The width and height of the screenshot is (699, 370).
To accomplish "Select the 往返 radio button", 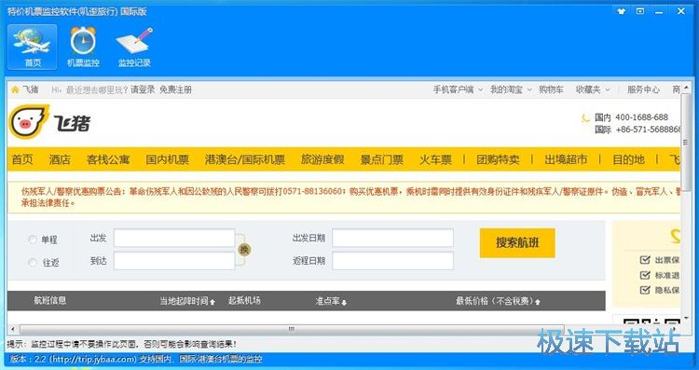I will pyautogui.click(x=32, y=263).
